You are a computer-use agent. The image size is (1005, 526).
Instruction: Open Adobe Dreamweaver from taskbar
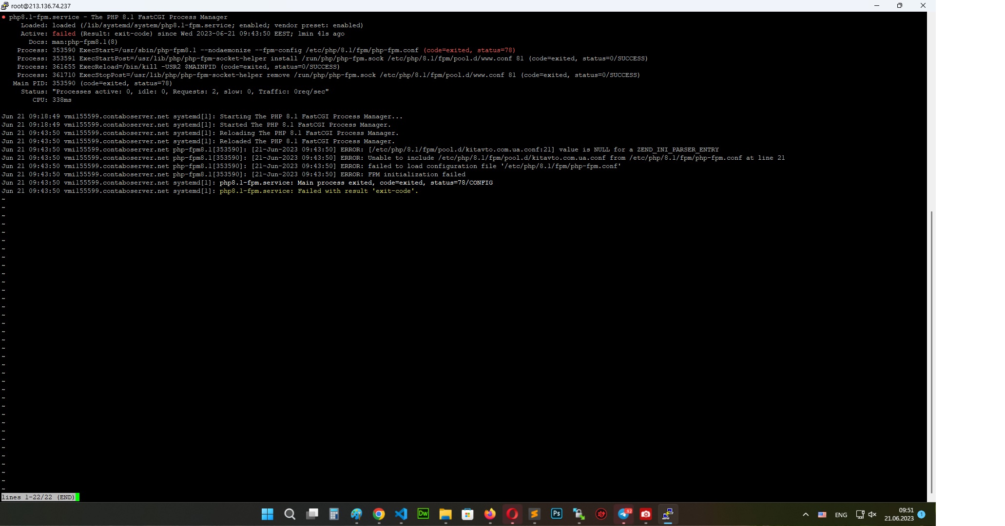click(423, 514)
